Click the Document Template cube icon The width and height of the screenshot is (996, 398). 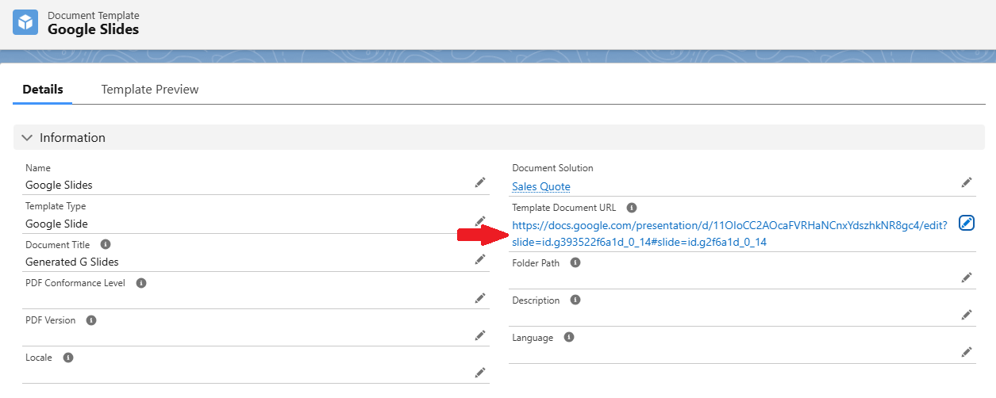(25, 22)
